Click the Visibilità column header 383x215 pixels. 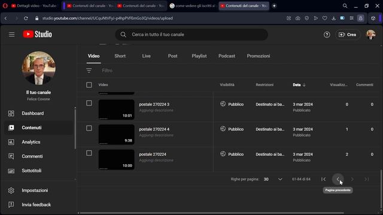tap(227, 85)
